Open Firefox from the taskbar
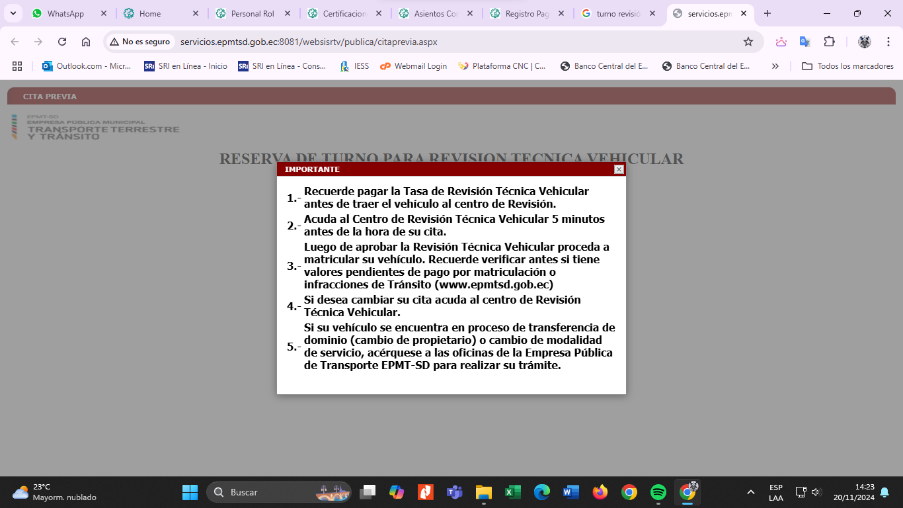This screenshot has height=508, width=903. point(600,492)
